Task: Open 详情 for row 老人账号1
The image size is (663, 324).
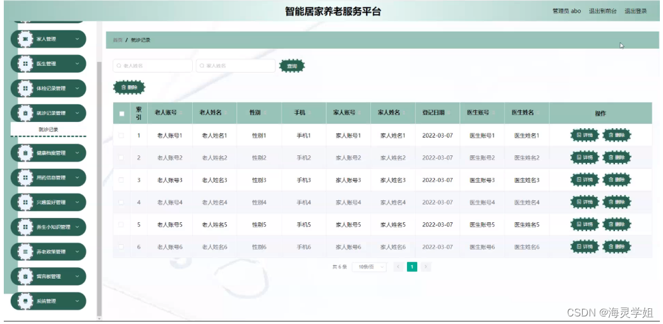Action: [585, 135]
